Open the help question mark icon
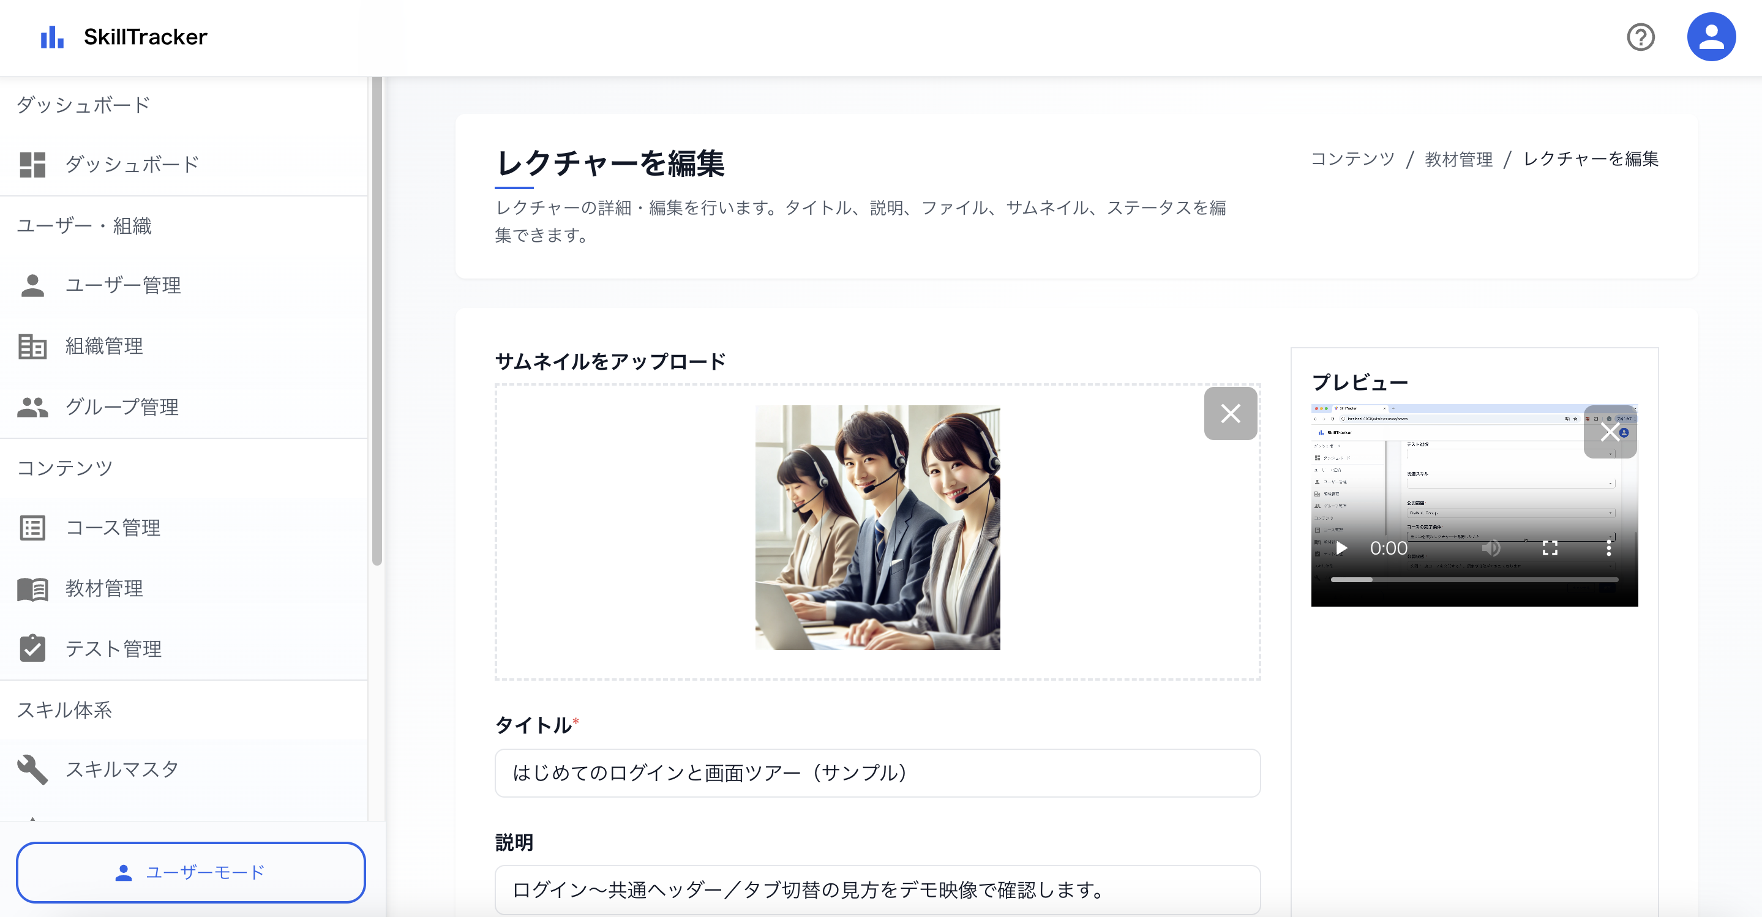The width and height of the screenshot is (1762, 917). pos(1640,37)
